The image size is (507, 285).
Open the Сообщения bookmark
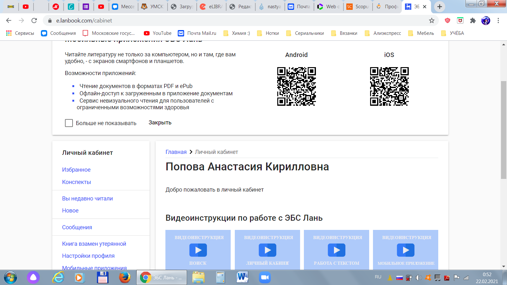59,33
